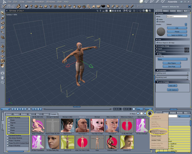
Task: Collapse the Subdivision section
Action: [157, 71]
